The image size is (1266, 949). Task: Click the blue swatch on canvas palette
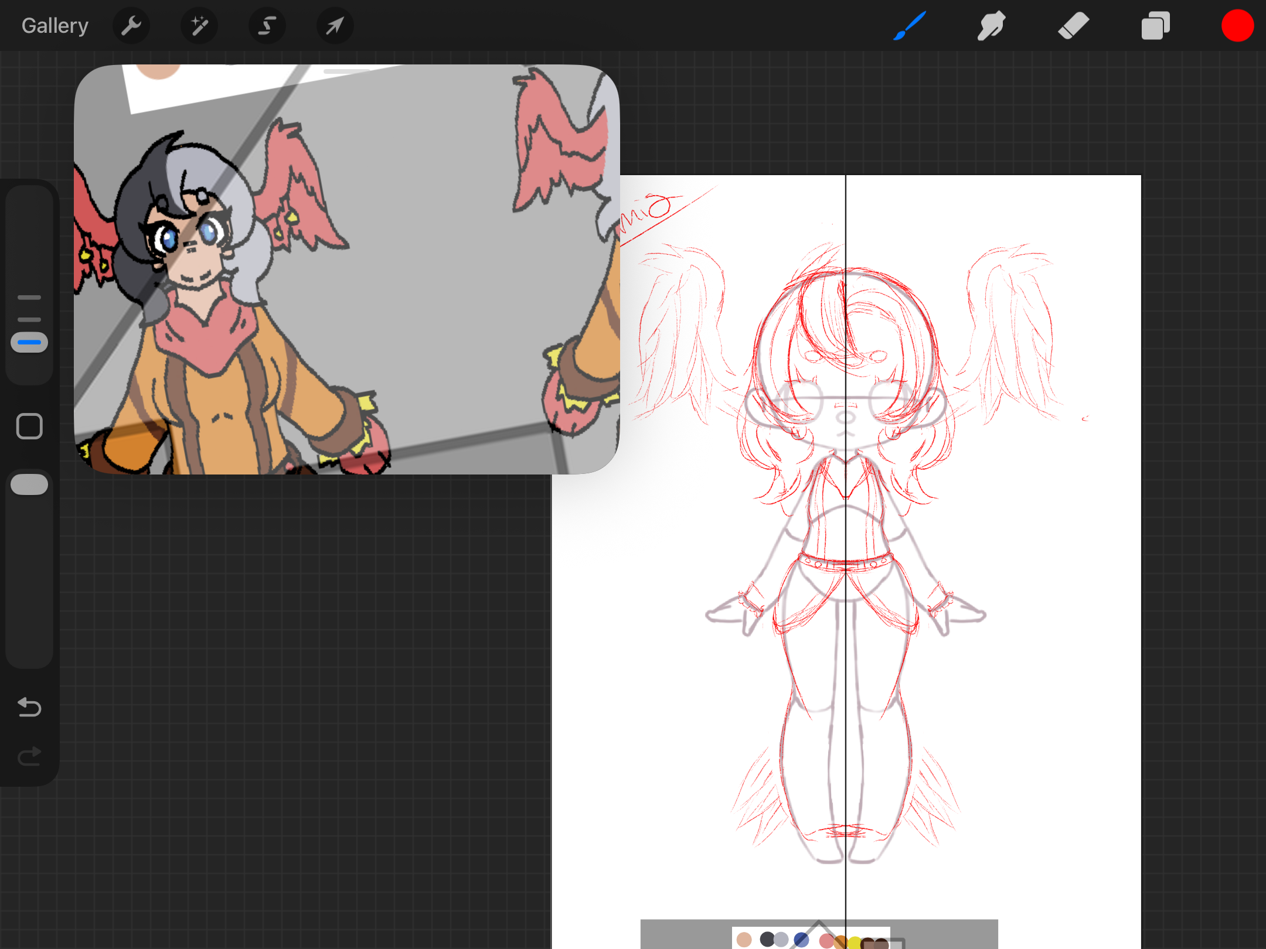coord(801,940)
